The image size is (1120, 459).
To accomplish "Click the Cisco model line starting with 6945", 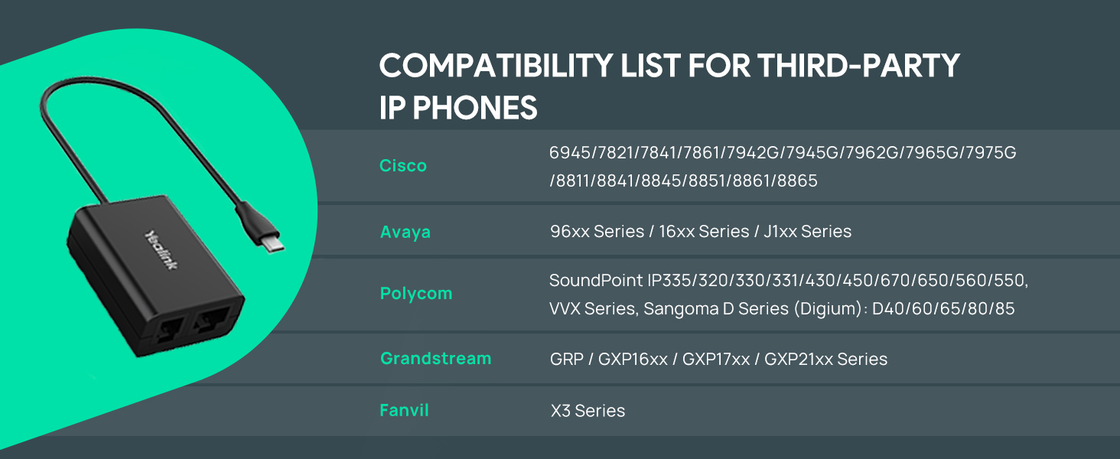I will click(783, 153).
